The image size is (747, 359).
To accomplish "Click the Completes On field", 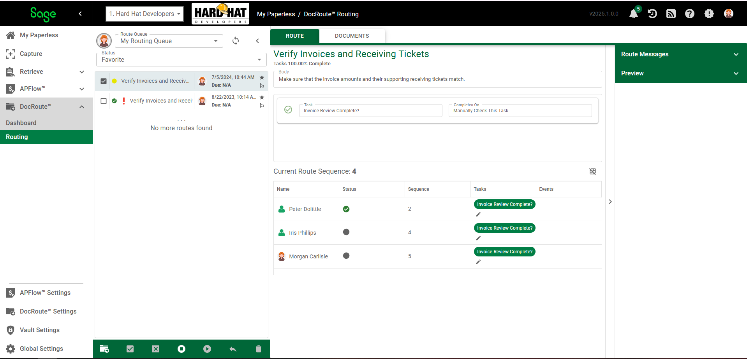I will 520,110.
